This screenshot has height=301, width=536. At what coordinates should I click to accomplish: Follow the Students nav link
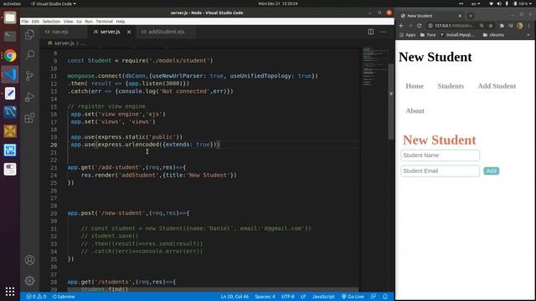[451, 86]
